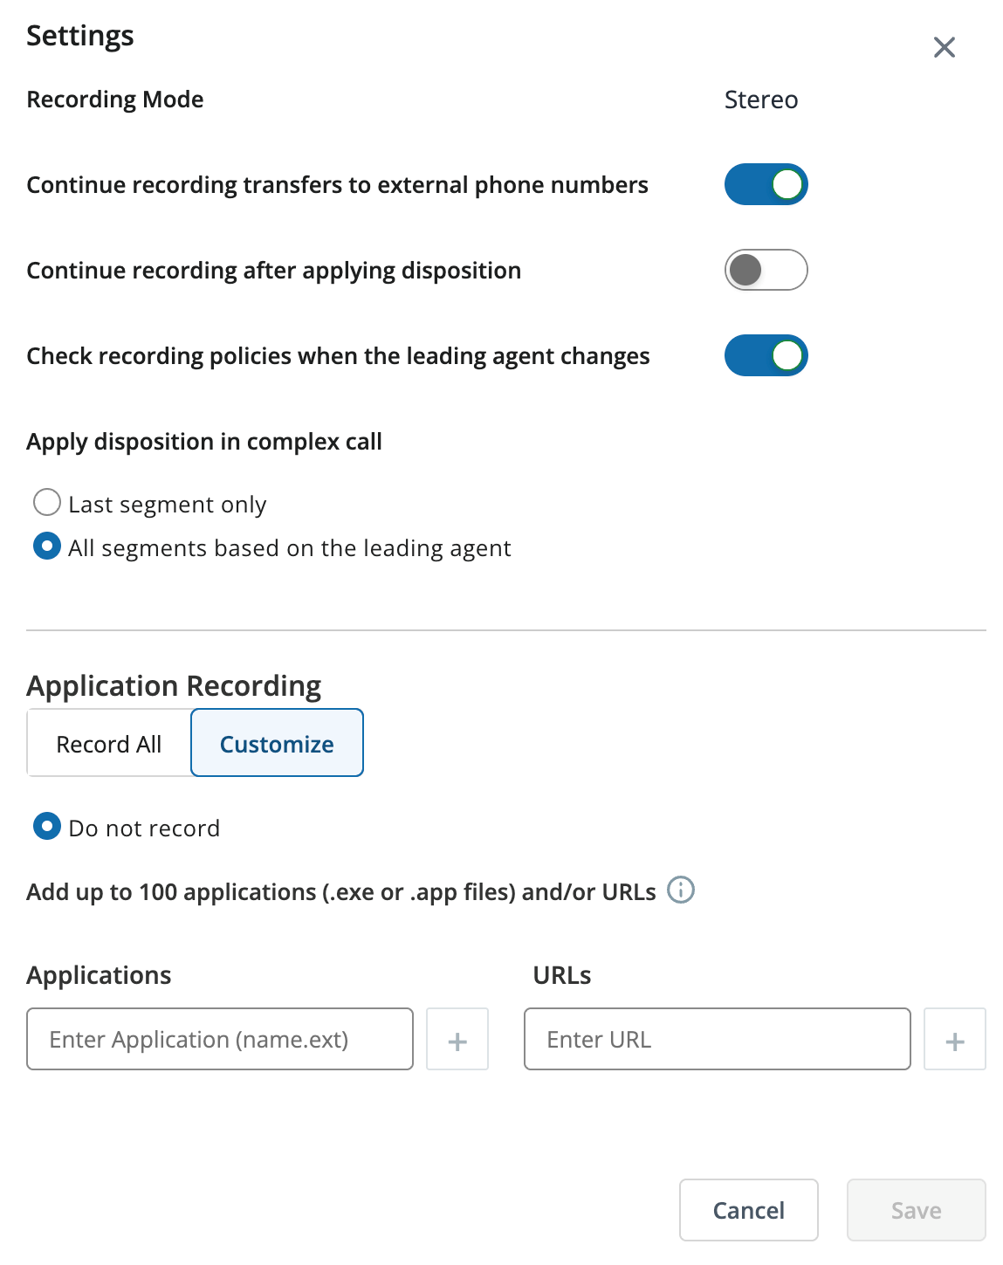Select the Last segment only option
The width and height of the screenshot is (1003, 1265).
[47, 503]
